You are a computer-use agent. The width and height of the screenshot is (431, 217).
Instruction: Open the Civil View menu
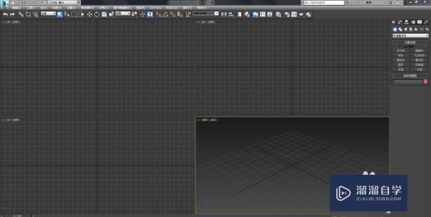pos(156,8)
